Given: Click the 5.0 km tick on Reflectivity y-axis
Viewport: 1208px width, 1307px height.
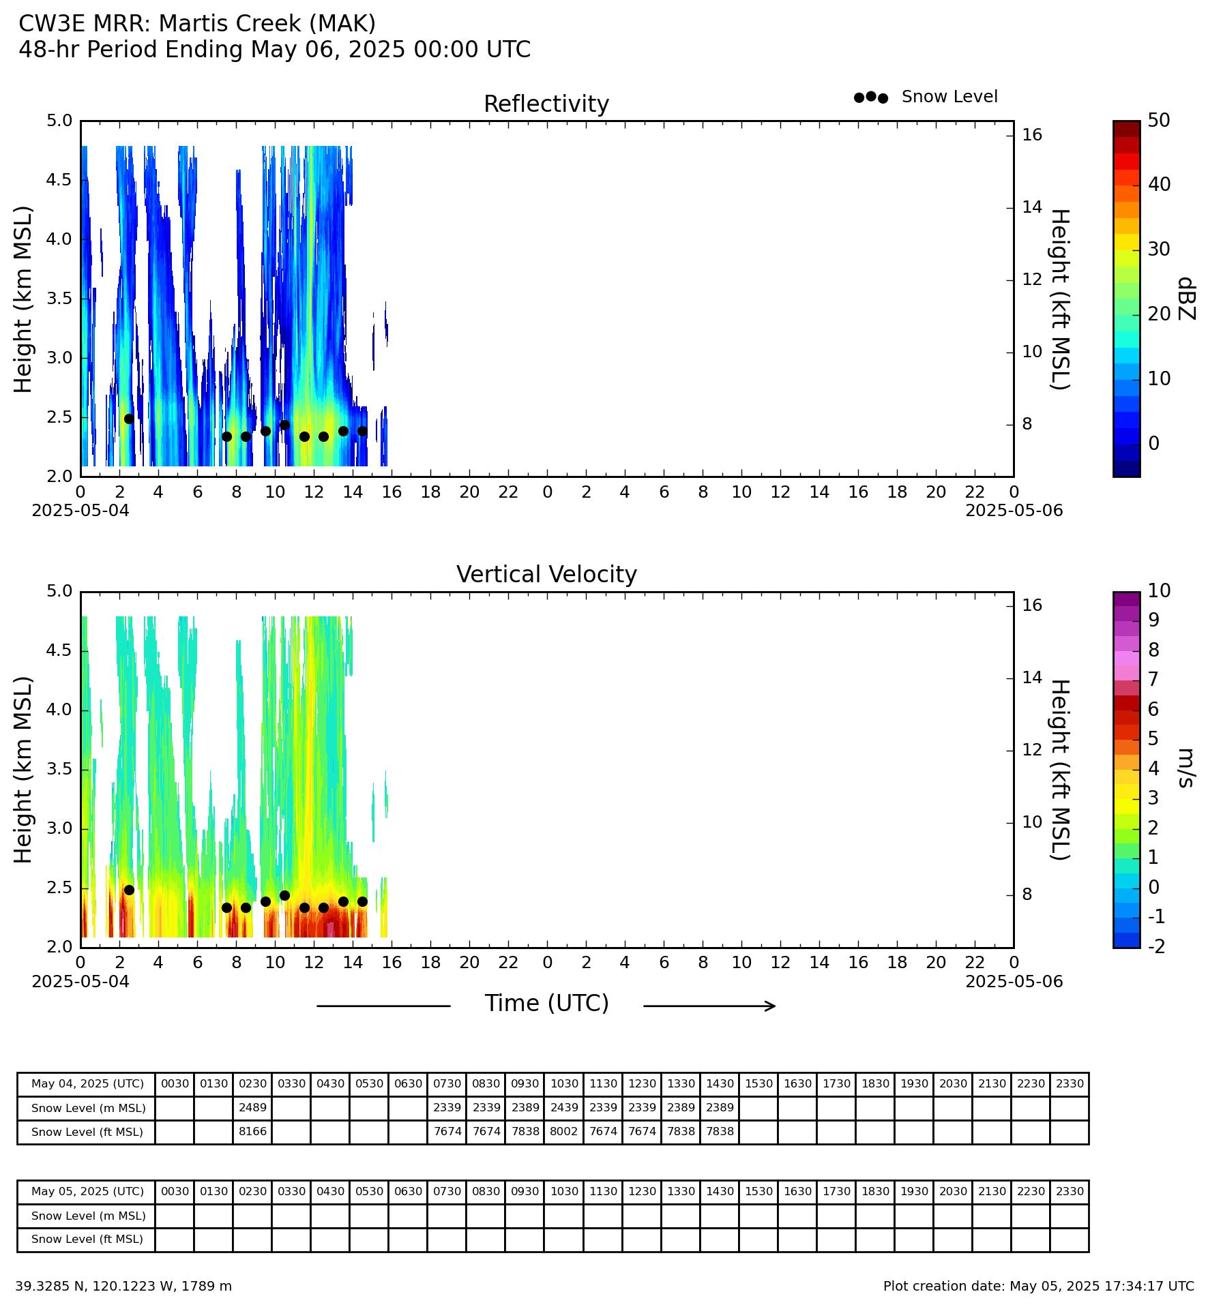Looking at the screenshot, I should click(x=59, y=121).
